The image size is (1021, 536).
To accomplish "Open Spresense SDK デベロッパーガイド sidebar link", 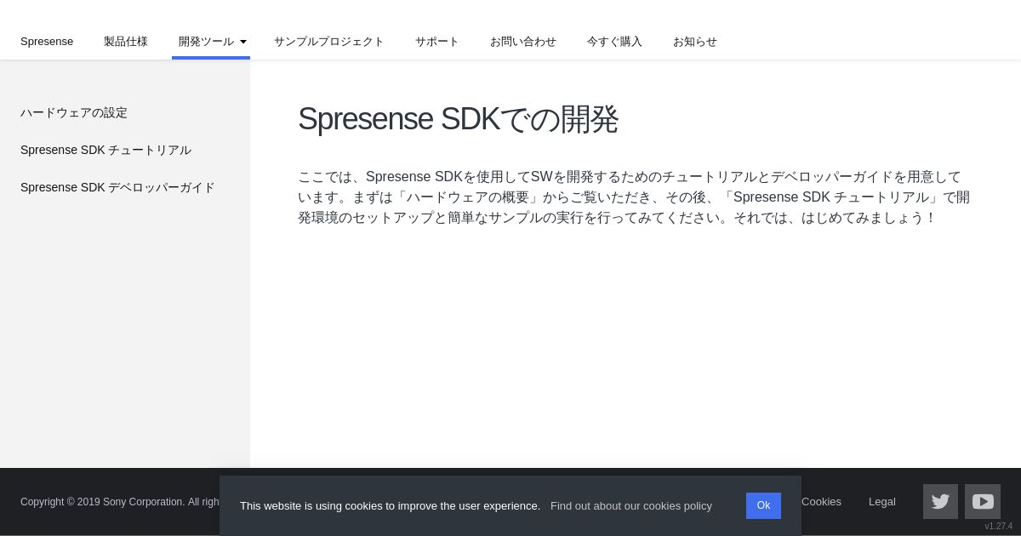I will pos(117,187).
